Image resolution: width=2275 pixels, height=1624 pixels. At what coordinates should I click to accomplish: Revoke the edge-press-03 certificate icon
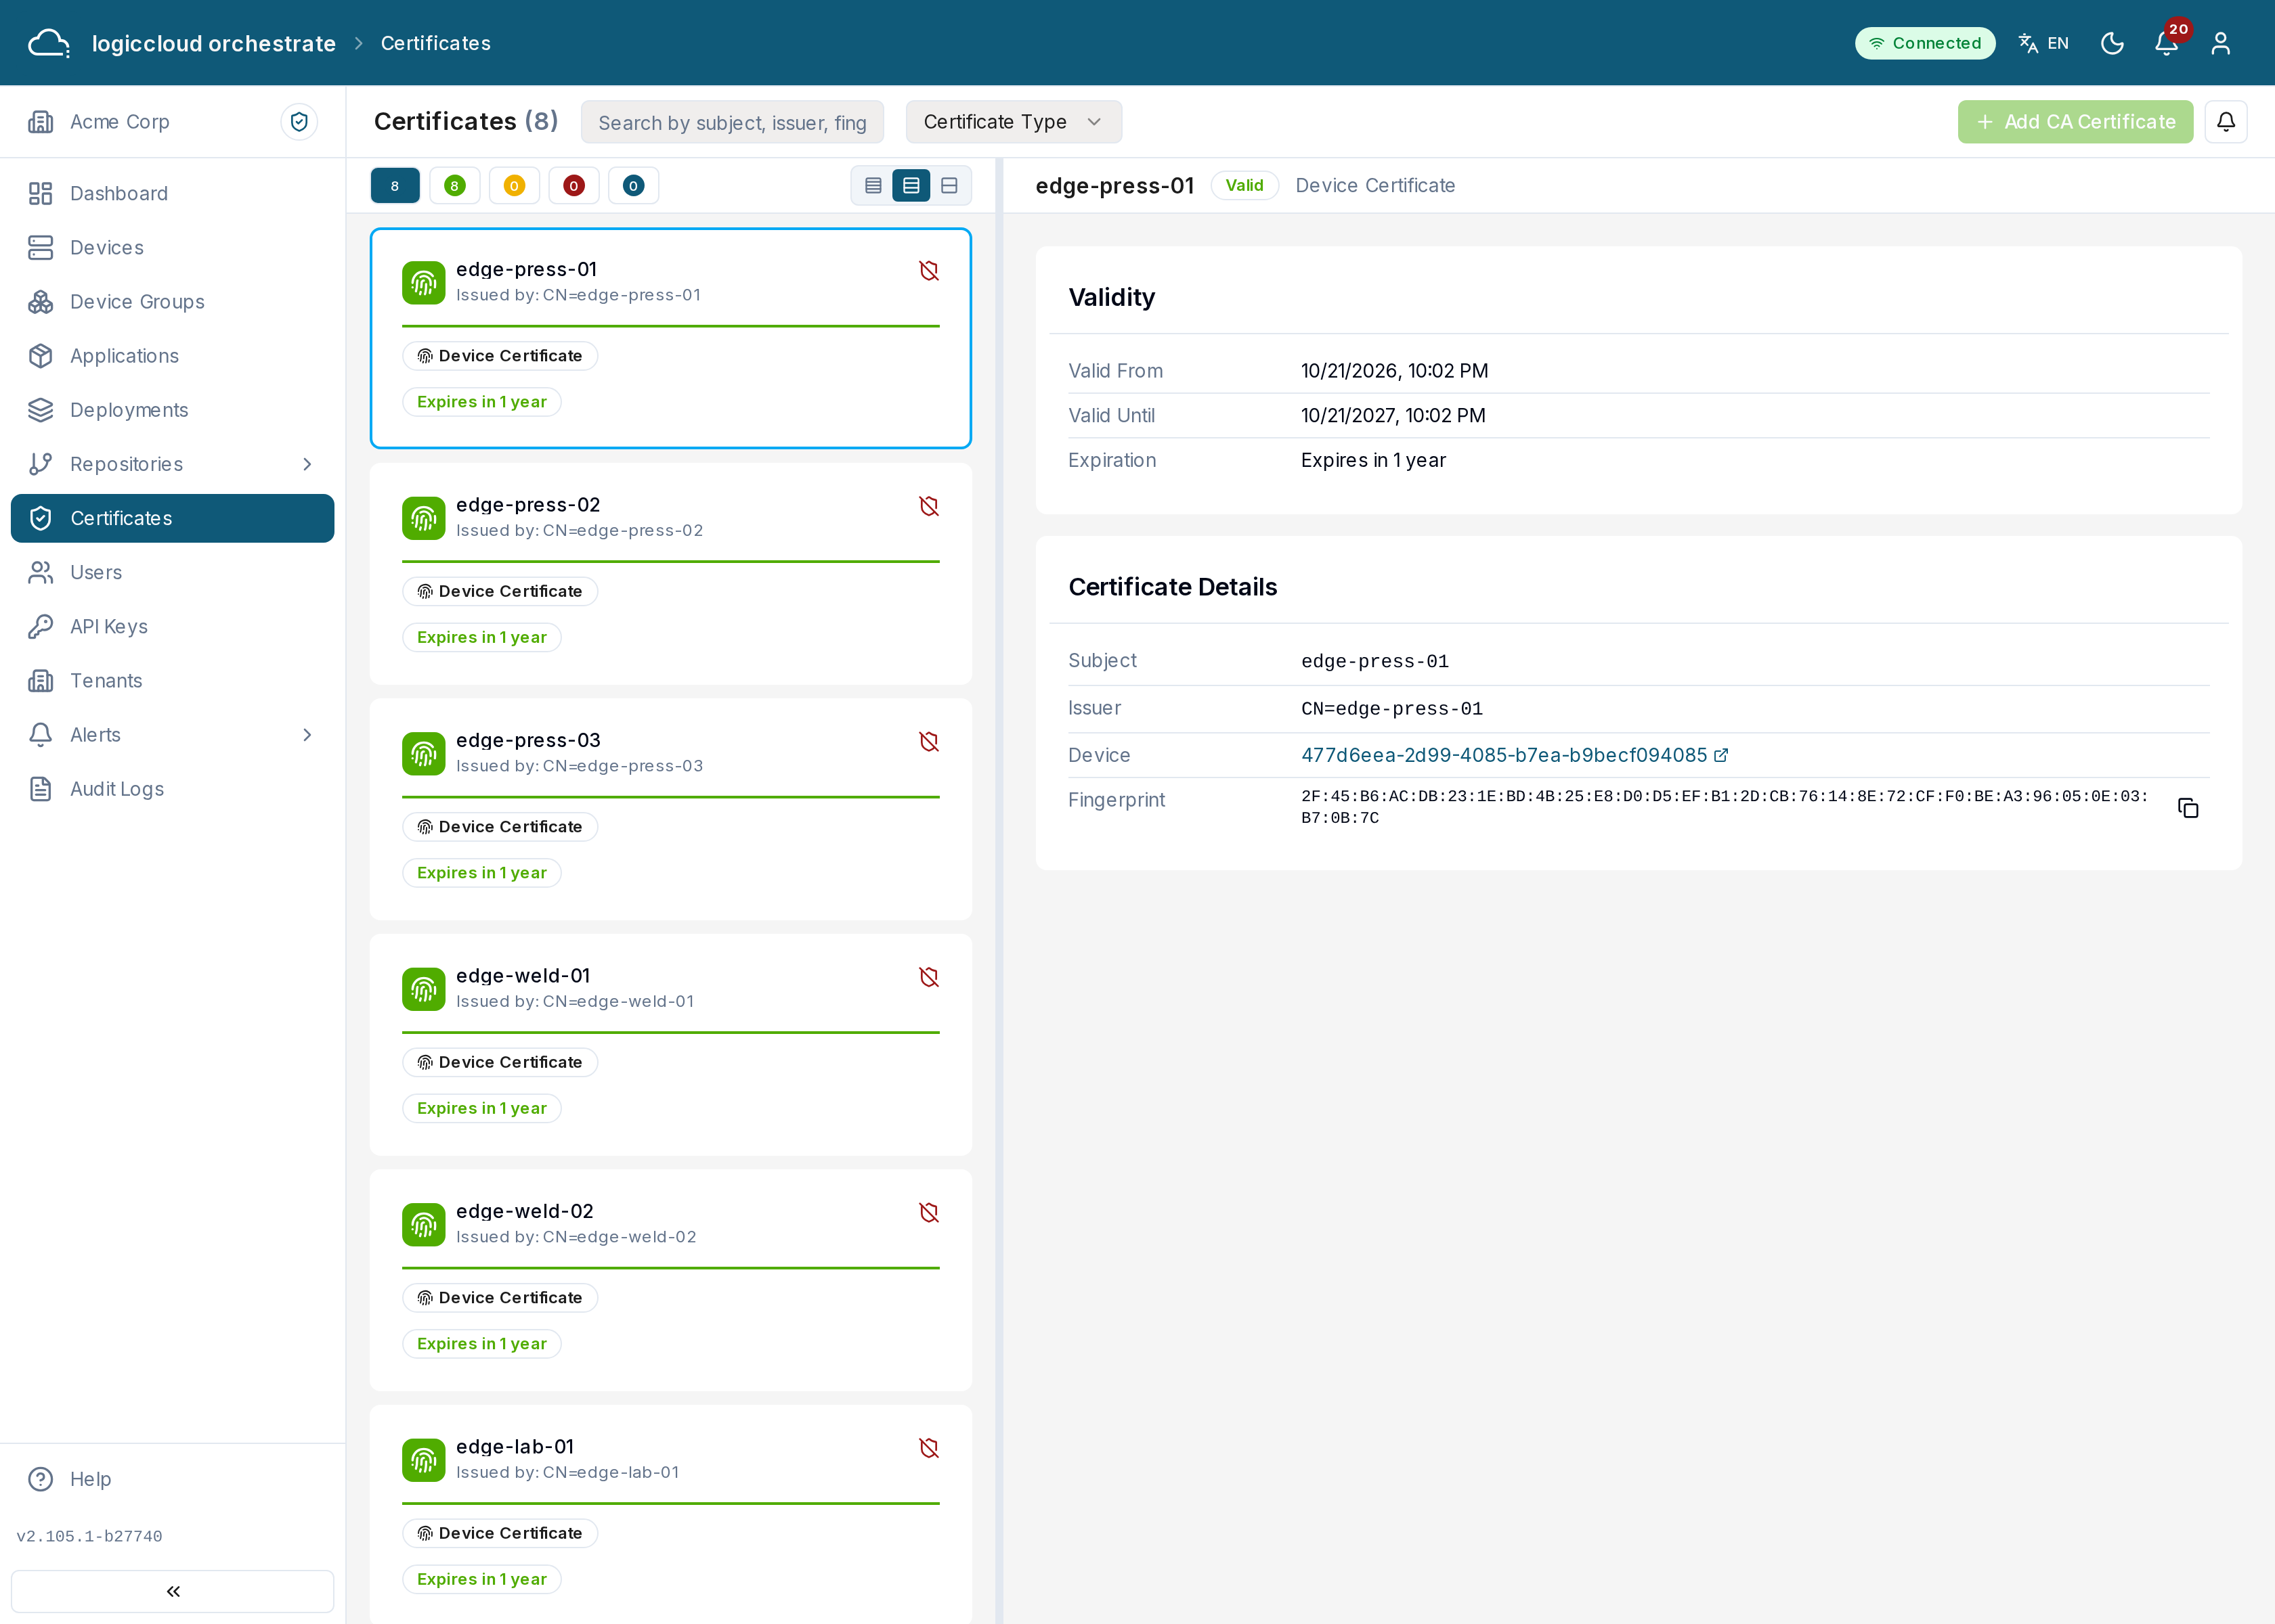(928, 742)
